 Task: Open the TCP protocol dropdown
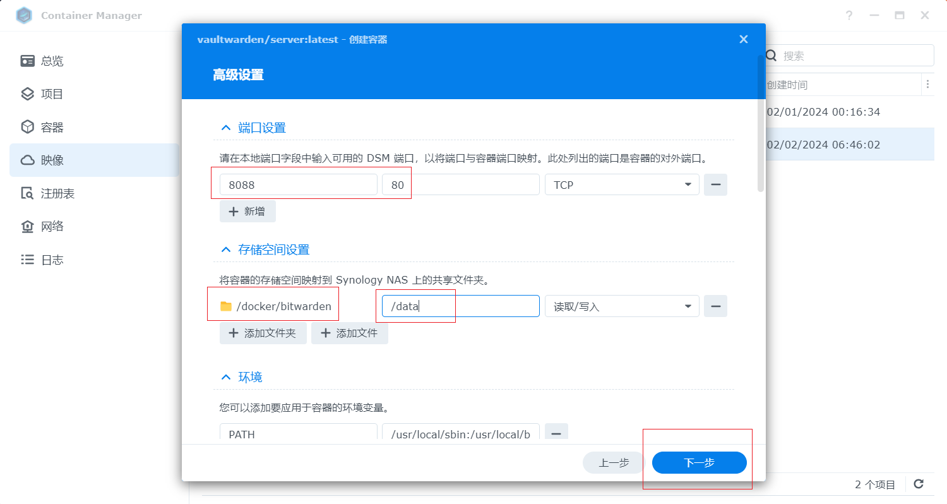(x=622, y=185)
